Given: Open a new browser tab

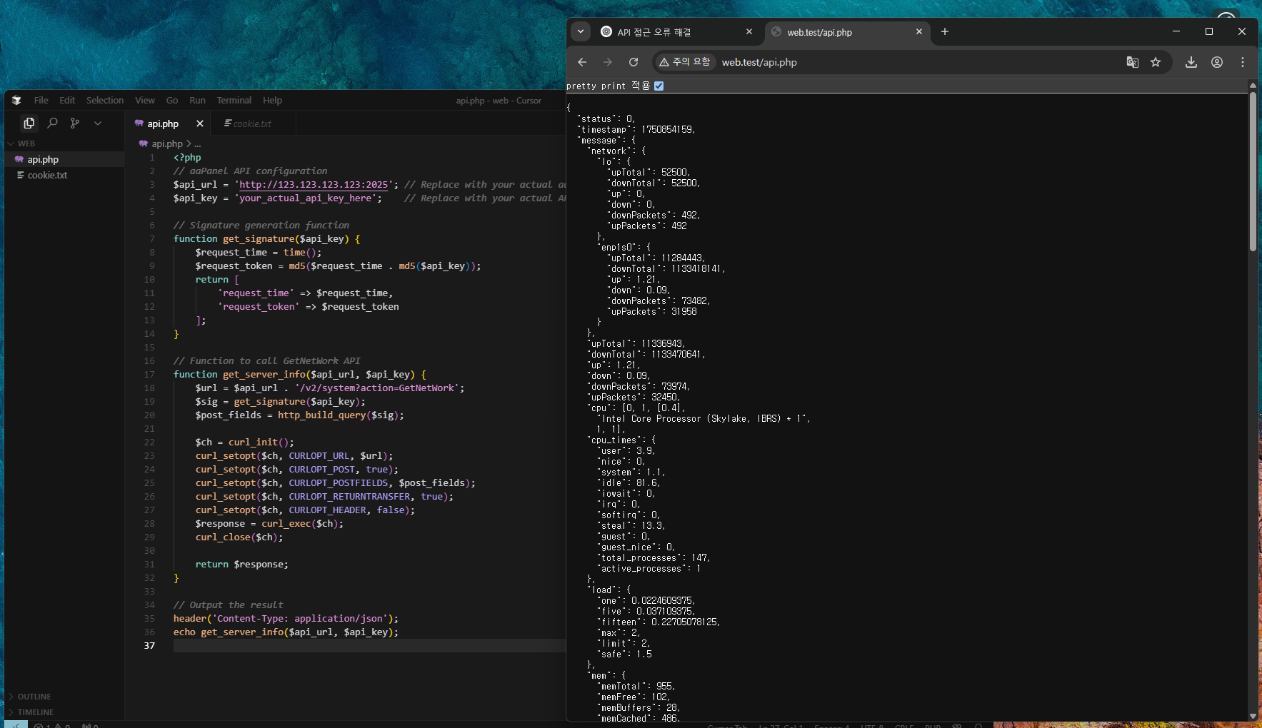Looking at the screenshot, I should pyautogui.click(x=945, y=31).
